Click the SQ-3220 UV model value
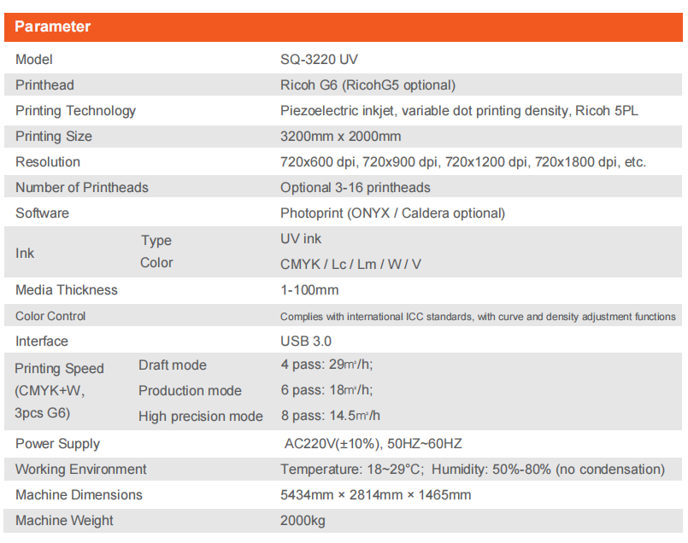 click(x=319, y=60)
